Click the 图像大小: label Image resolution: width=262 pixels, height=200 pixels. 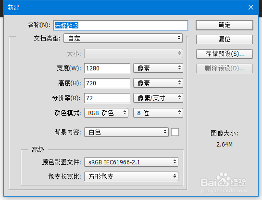click(224, 133)
